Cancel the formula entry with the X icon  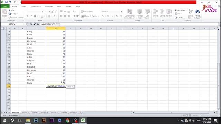(31, 24)
